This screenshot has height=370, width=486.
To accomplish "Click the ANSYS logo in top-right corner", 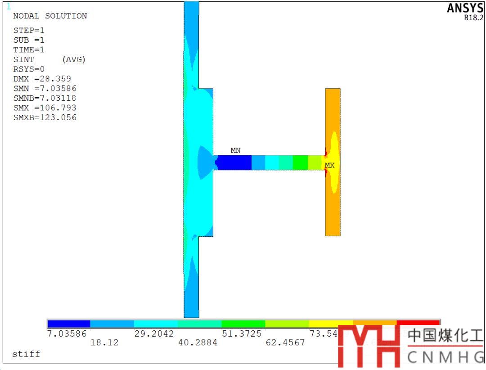I will point(465,8).
